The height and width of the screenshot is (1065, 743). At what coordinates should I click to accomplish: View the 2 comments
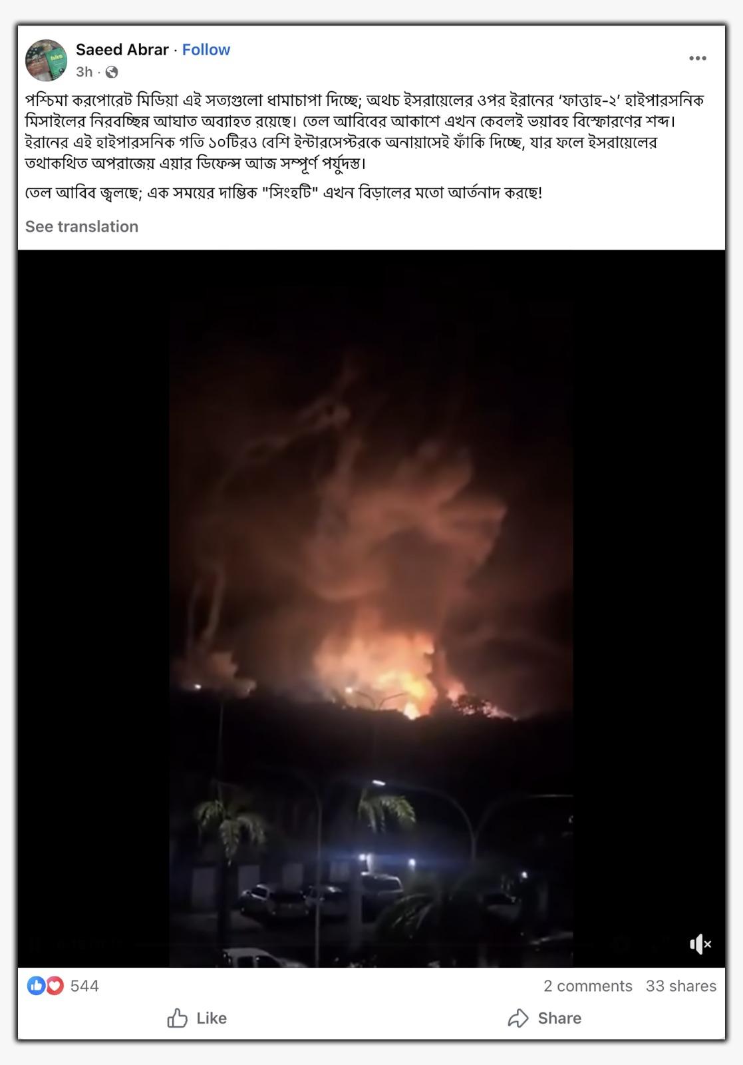588,986
